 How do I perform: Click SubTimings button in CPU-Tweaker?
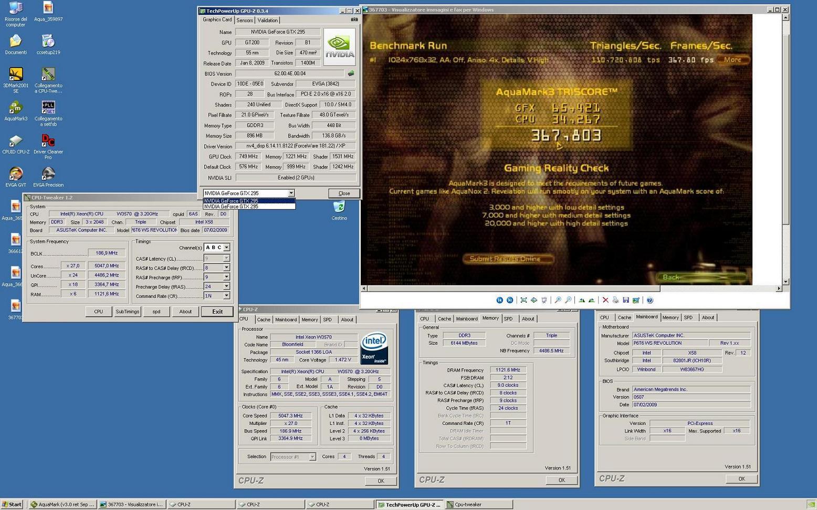128,312
